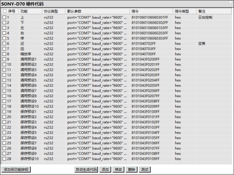Close the SONY-D70 hardware code window

click(x=231, y=2)
